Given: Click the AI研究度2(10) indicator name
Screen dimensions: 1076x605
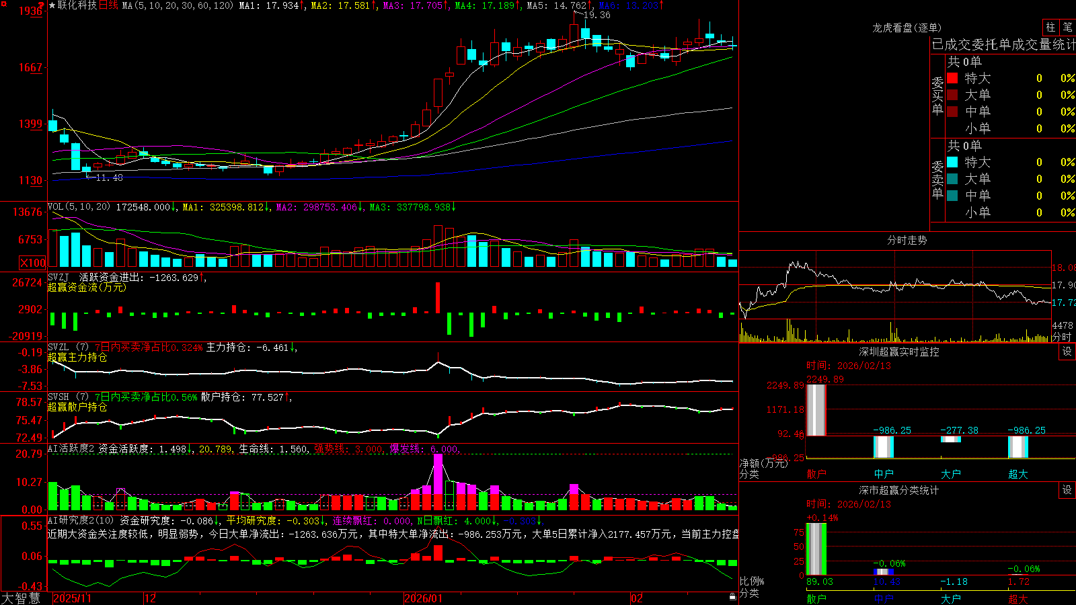Looking at the screenshot, I should [81, 520].
